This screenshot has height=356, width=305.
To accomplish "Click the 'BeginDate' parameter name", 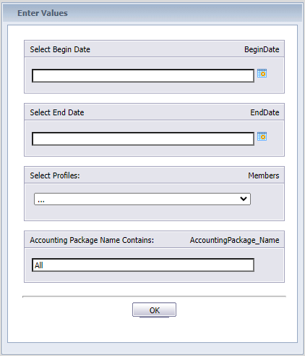I will pyautogui.click(x=262, y=49).
